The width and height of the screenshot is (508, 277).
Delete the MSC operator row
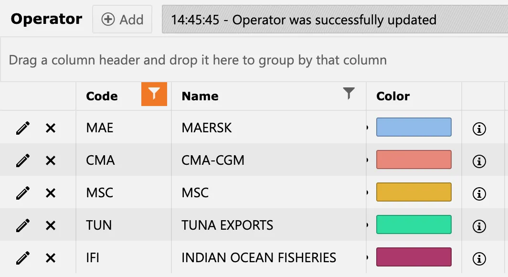[51, 193]
